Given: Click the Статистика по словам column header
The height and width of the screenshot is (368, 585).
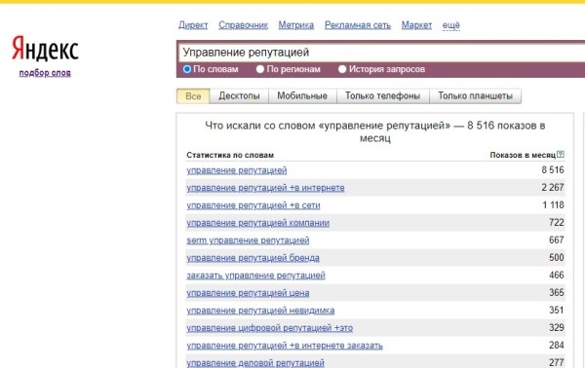Looking at the screenshot, I should tap(230, 155).
